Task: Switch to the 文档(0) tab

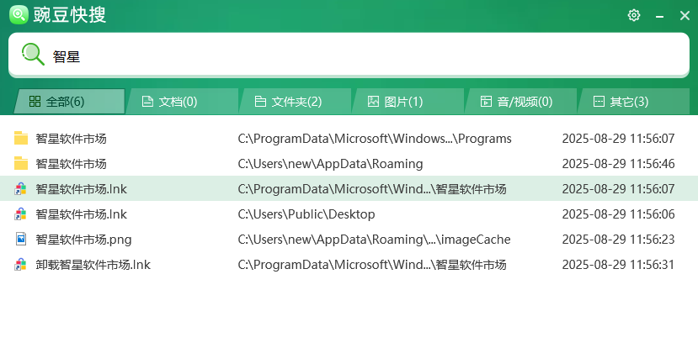Action: pos(182,102)
